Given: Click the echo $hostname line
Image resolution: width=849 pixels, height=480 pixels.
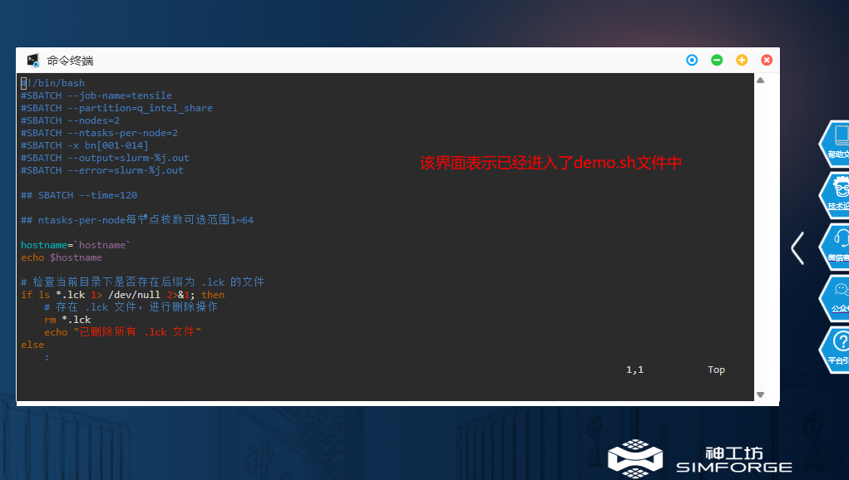Looking at the screenshot, I should click(62, 257).
